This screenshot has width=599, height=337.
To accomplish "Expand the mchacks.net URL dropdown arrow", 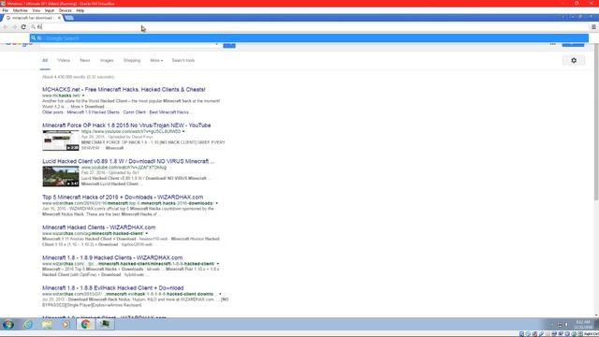I will (83, 95).
